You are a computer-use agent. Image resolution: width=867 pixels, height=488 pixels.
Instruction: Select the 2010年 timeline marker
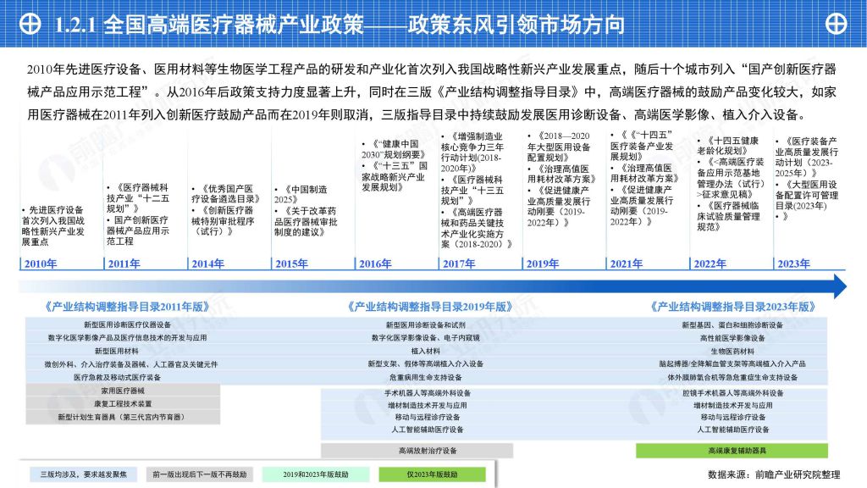tap(41, 264)
